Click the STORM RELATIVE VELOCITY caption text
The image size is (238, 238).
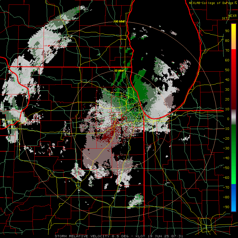[82, 236]
